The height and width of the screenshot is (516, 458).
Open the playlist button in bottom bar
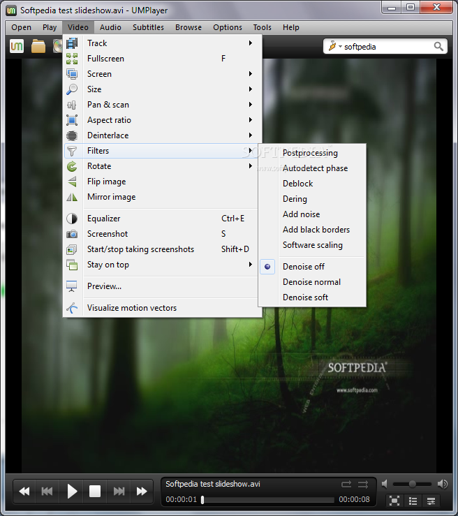[413, 501]
